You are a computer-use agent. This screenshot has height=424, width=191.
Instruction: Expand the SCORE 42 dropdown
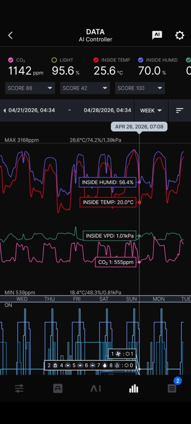(85, 88)
